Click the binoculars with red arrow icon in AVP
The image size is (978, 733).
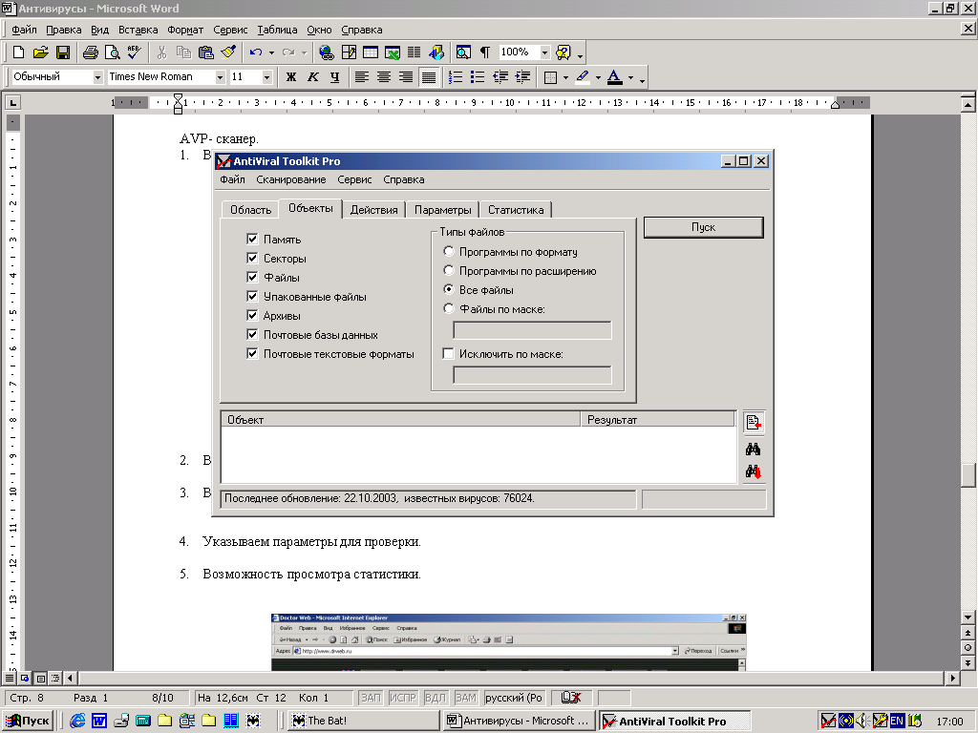[x=753, y=471]
